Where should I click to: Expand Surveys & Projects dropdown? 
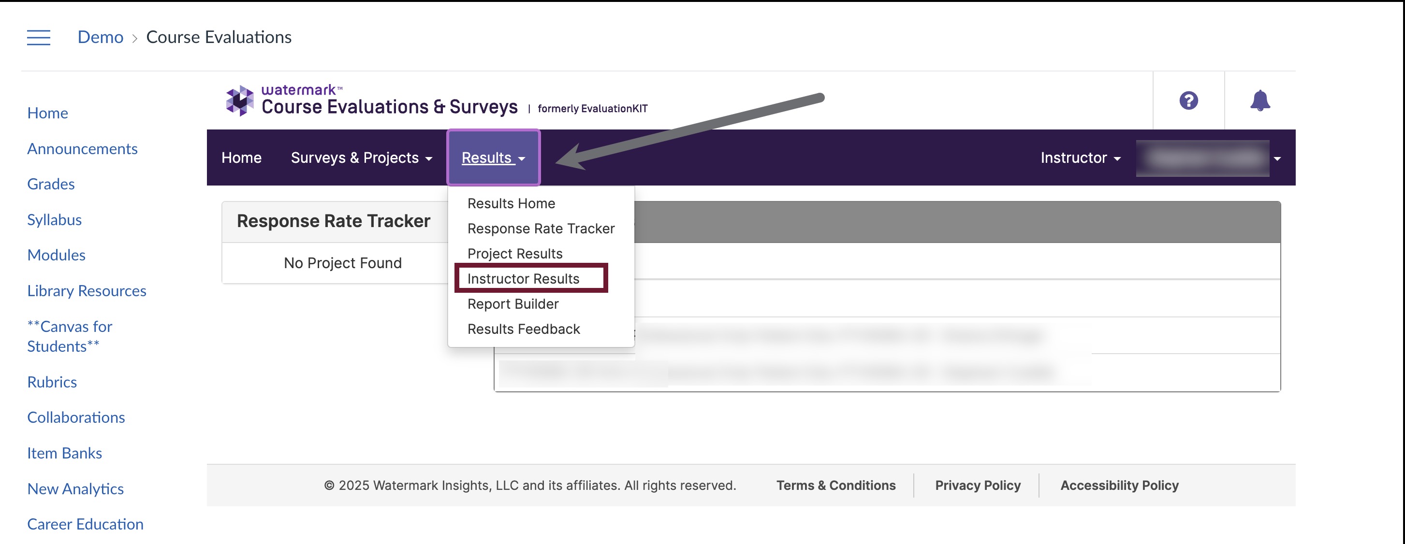coord(362,157)
